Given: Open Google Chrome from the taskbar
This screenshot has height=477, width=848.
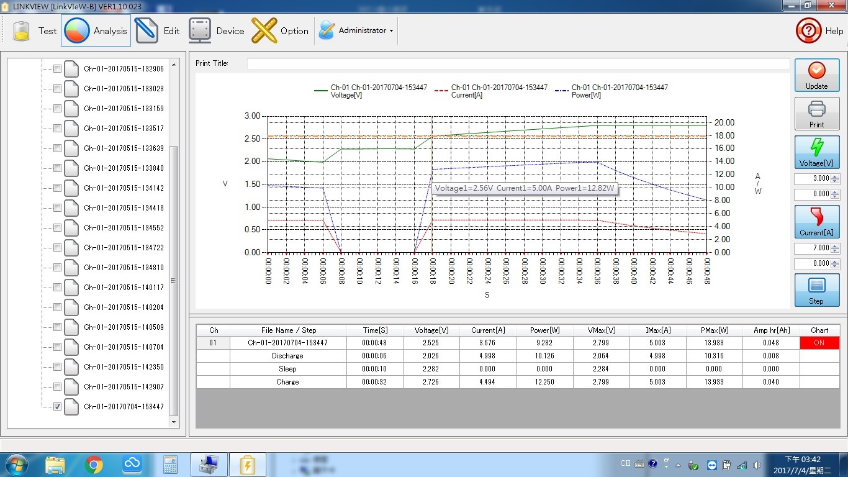Looking at the screenshot, I should click(94, 465).
